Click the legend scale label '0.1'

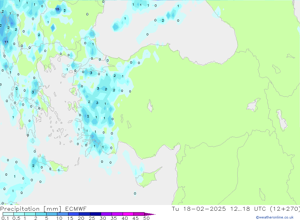[5, 218]
